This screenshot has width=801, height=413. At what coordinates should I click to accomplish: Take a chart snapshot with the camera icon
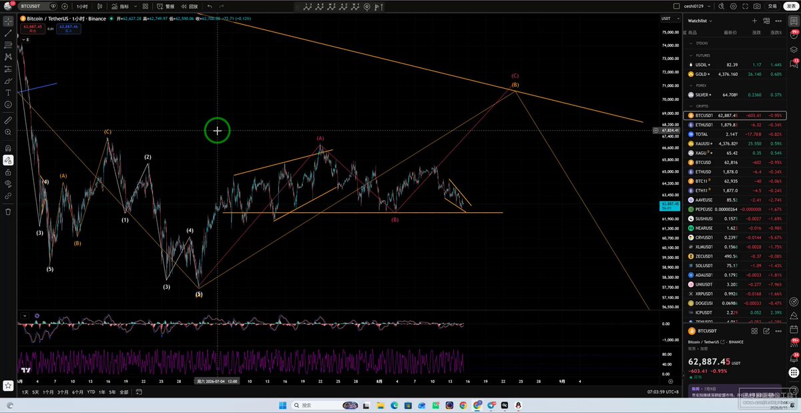(757, 6)
